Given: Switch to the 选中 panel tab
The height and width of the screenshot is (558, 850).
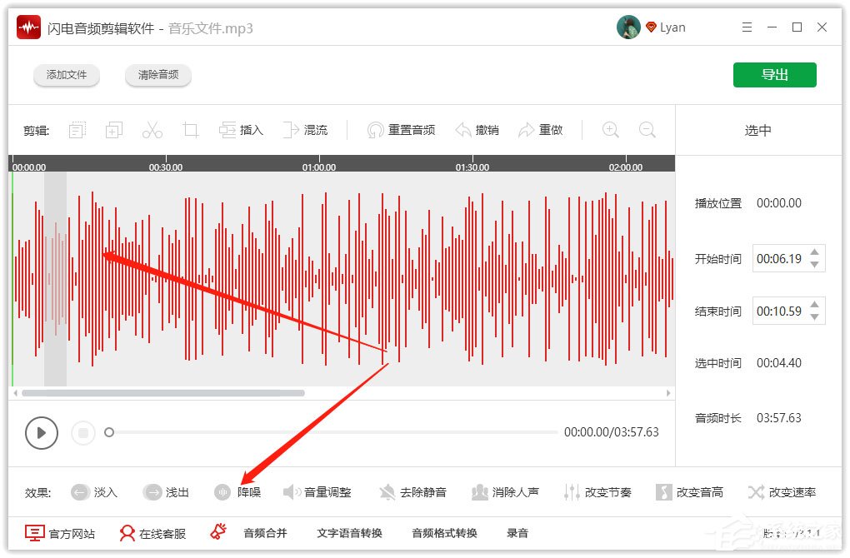Looking at the screenshot, I should 757,130.
